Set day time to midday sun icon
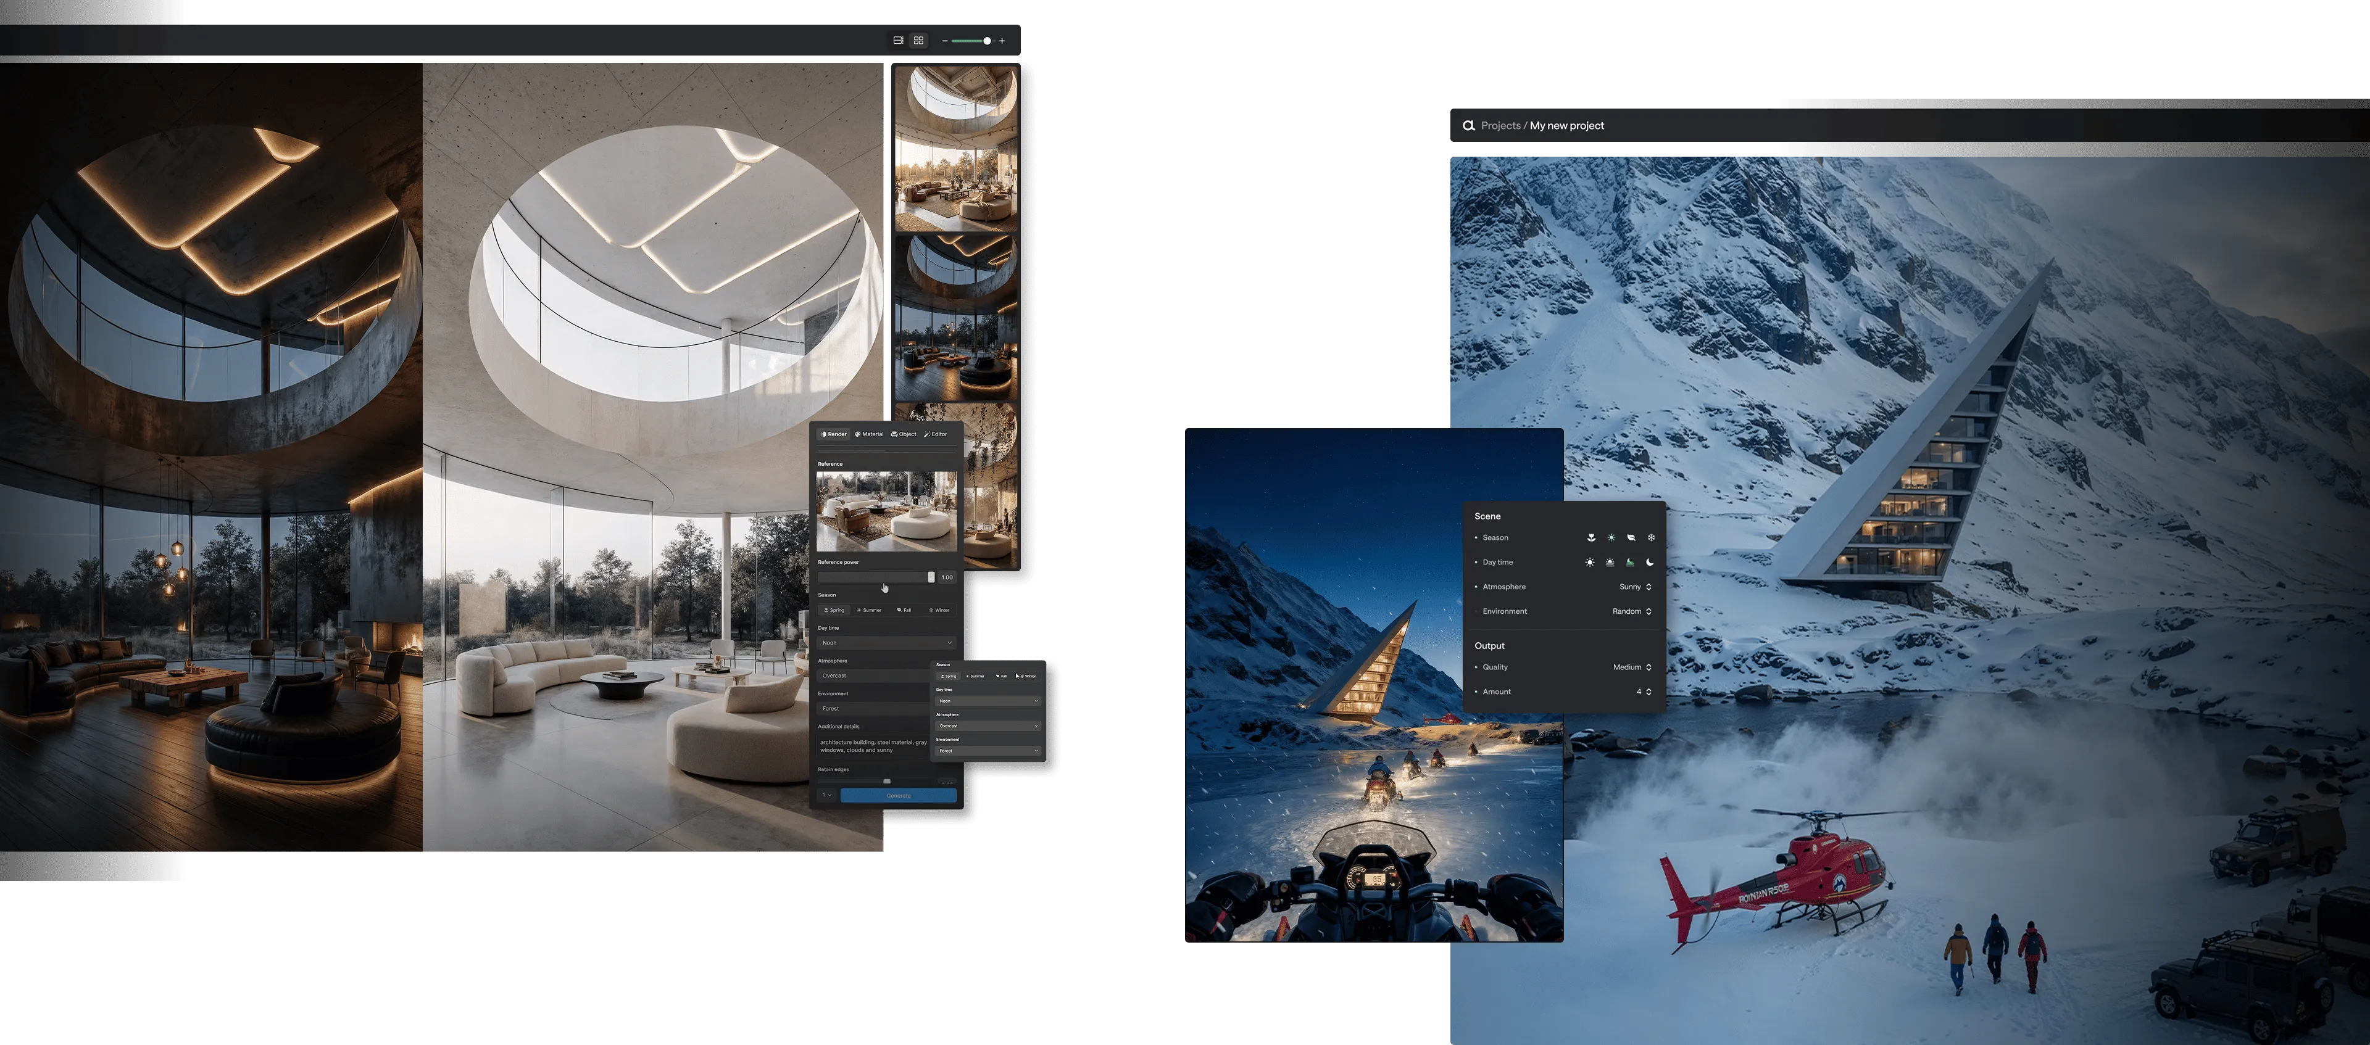Image resolution: width=2370 pixels, height=1045 pixels. (x=1590, y=562)
